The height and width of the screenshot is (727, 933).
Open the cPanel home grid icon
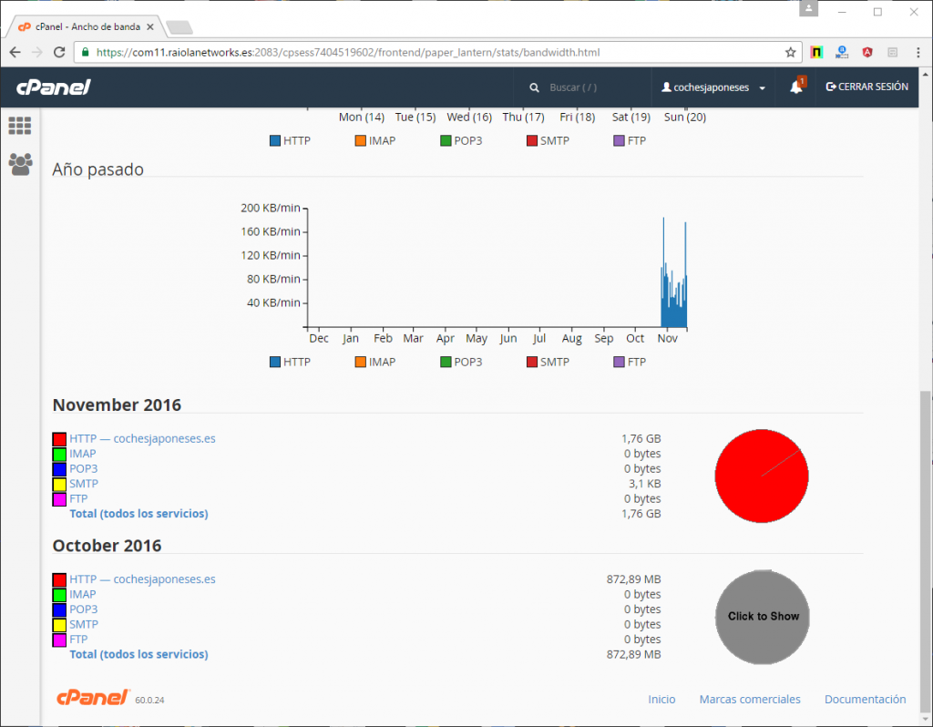(19, 126)
